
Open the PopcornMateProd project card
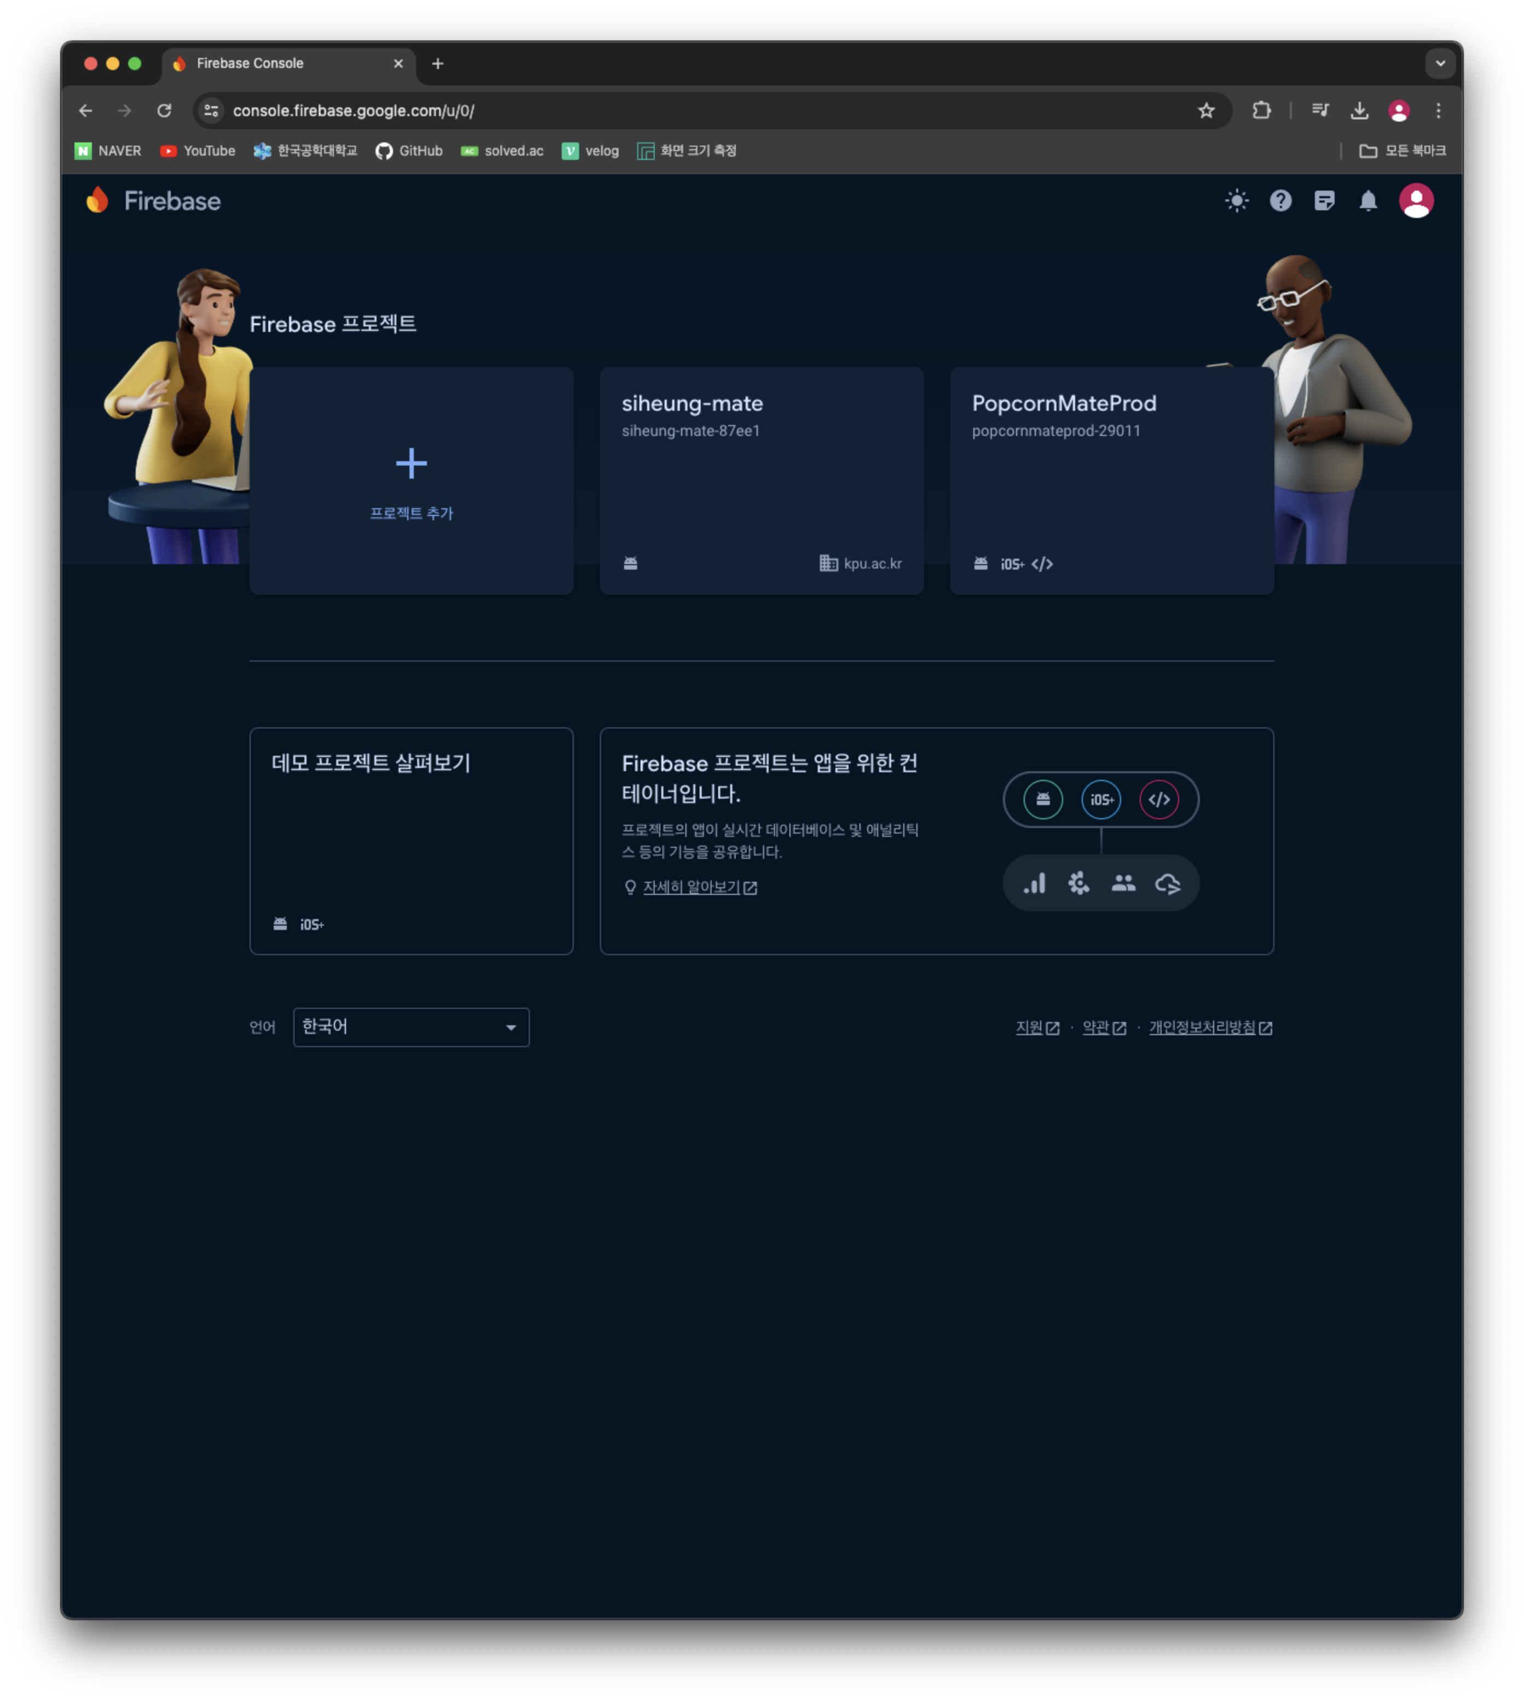1110,479
